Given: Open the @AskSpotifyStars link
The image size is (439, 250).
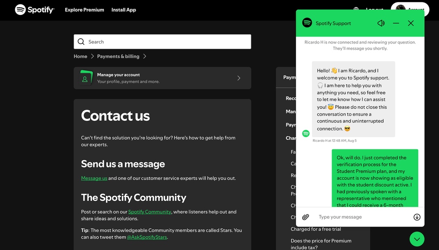Looking at the screenshot, I should click(x=147, y=237).
